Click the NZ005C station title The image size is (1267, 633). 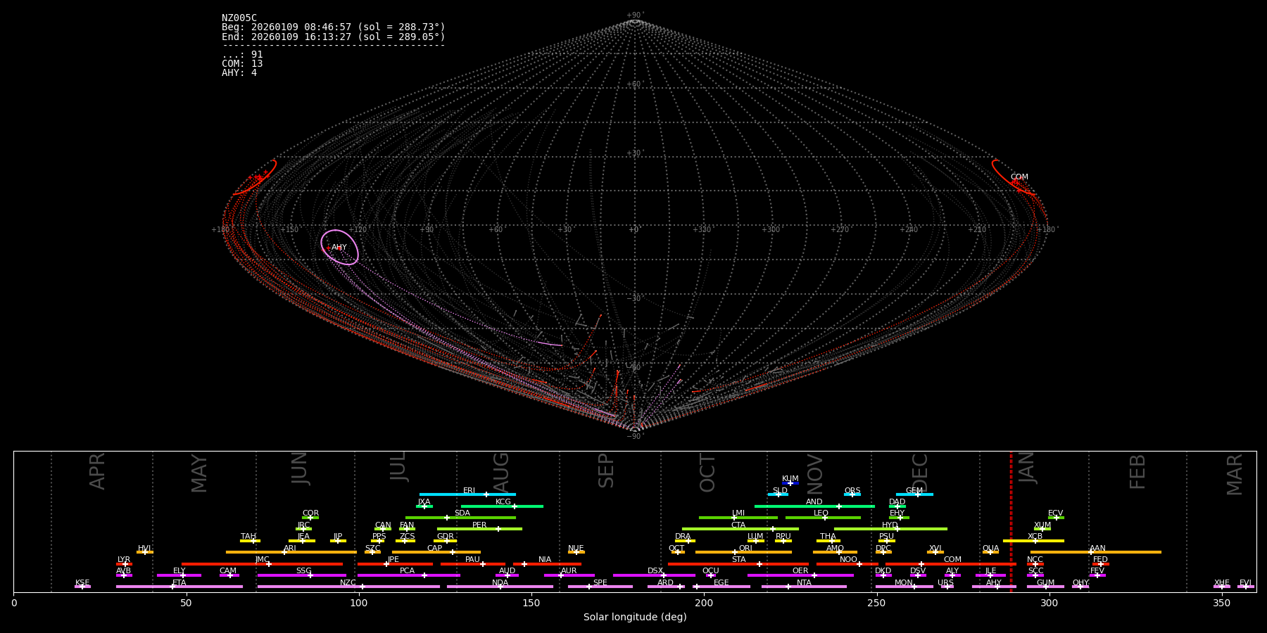tap(239, 18)
